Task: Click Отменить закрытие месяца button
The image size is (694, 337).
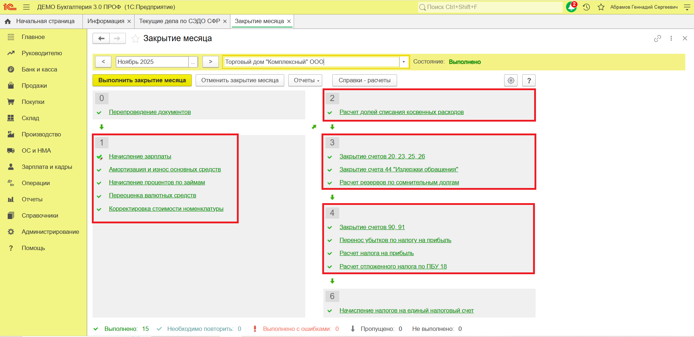Action: click(x=240, y=80)
